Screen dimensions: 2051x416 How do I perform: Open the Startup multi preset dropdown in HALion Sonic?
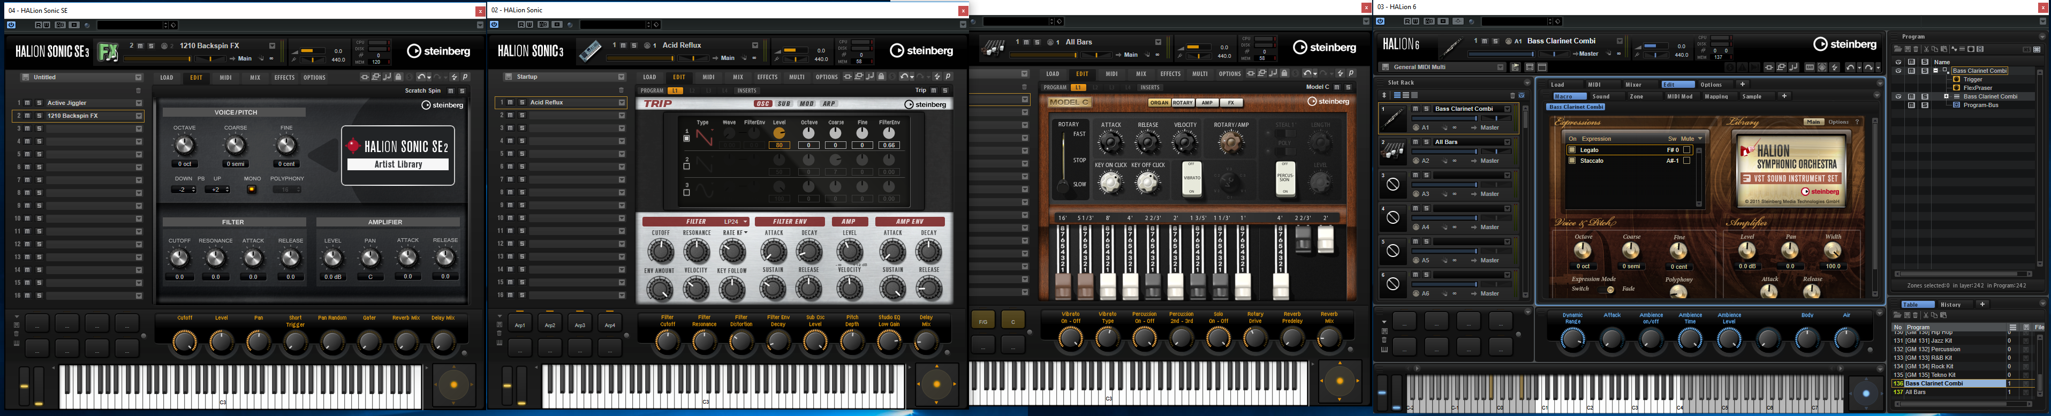[x=621, y=77]
